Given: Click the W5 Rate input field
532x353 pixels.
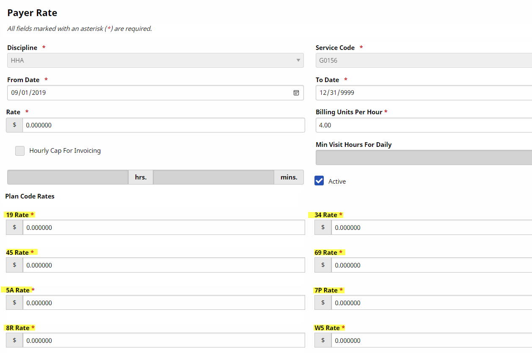Looking at the screenshot, I should coord(431,341).
